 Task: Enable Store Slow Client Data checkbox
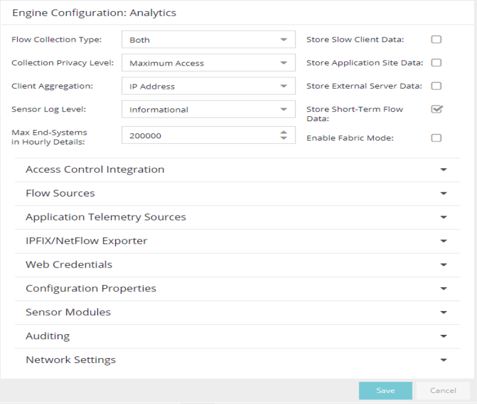(x=436, y=40)
